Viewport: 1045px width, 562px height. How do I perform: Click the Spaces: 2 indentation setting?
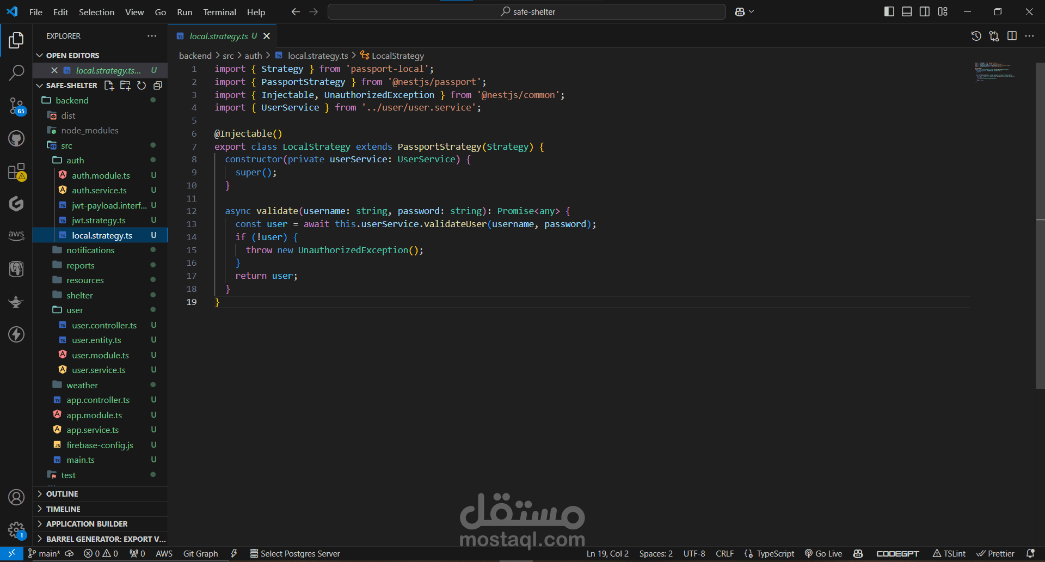pyautogui.click(x=656, y=553)
